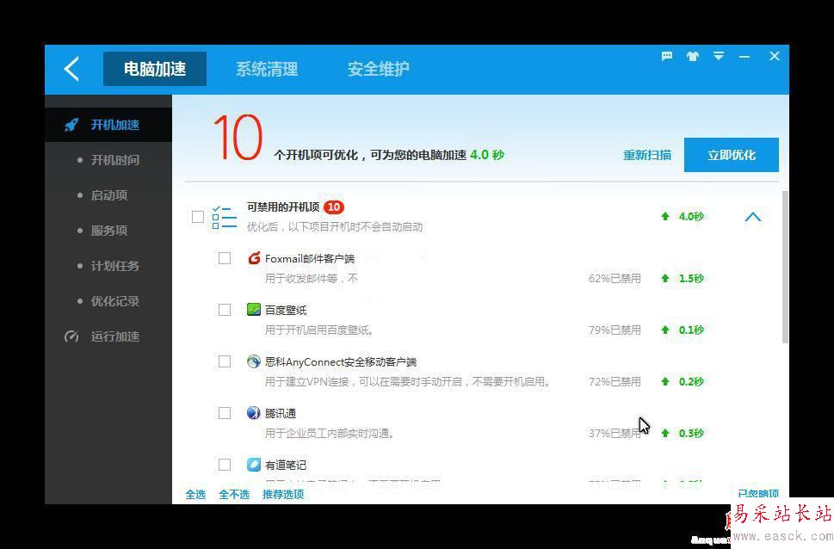Viewport: 834px width, 549px height.
Task: Switch to the 安全维护 tab
Action: [378, 69]
